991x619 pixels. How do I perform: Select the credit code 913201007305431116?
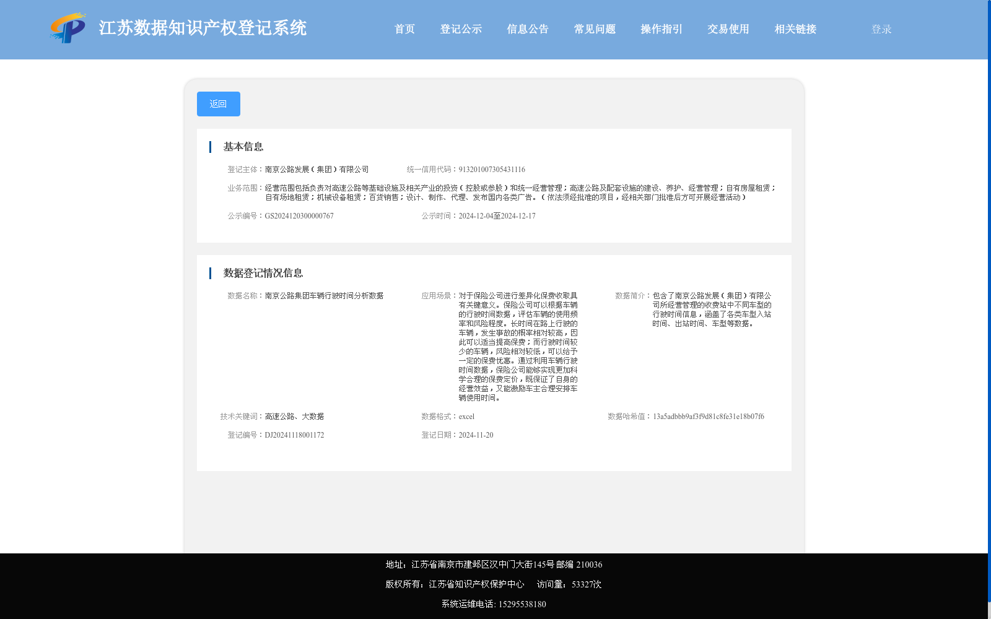pyautogui.click(x=492, y=170)
